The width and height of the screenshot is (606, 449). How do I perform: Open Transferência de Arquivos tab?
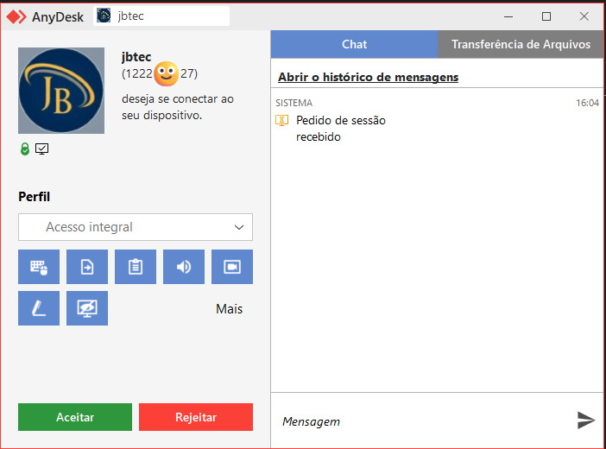click(521, 44)
